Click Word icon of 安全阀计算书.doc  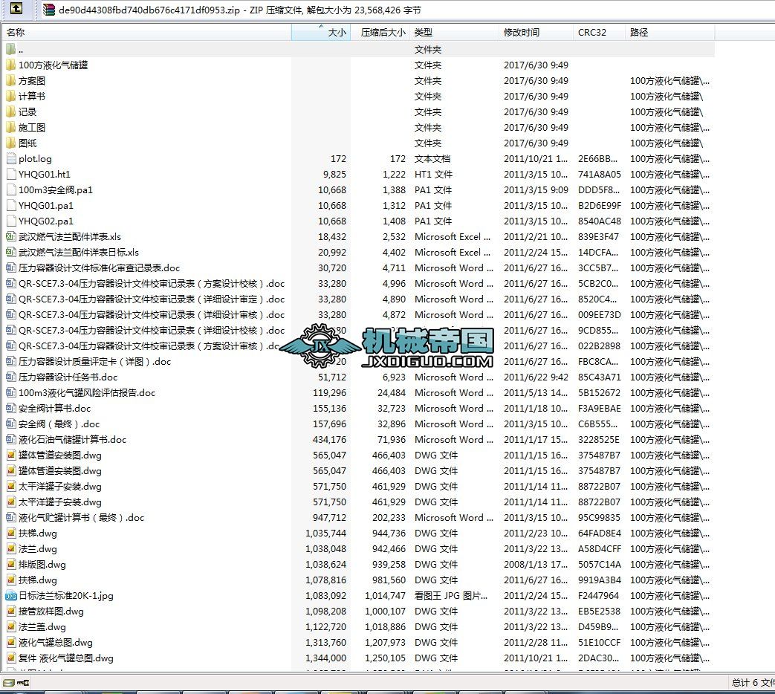pyautogui.click(x=11, y=408)
